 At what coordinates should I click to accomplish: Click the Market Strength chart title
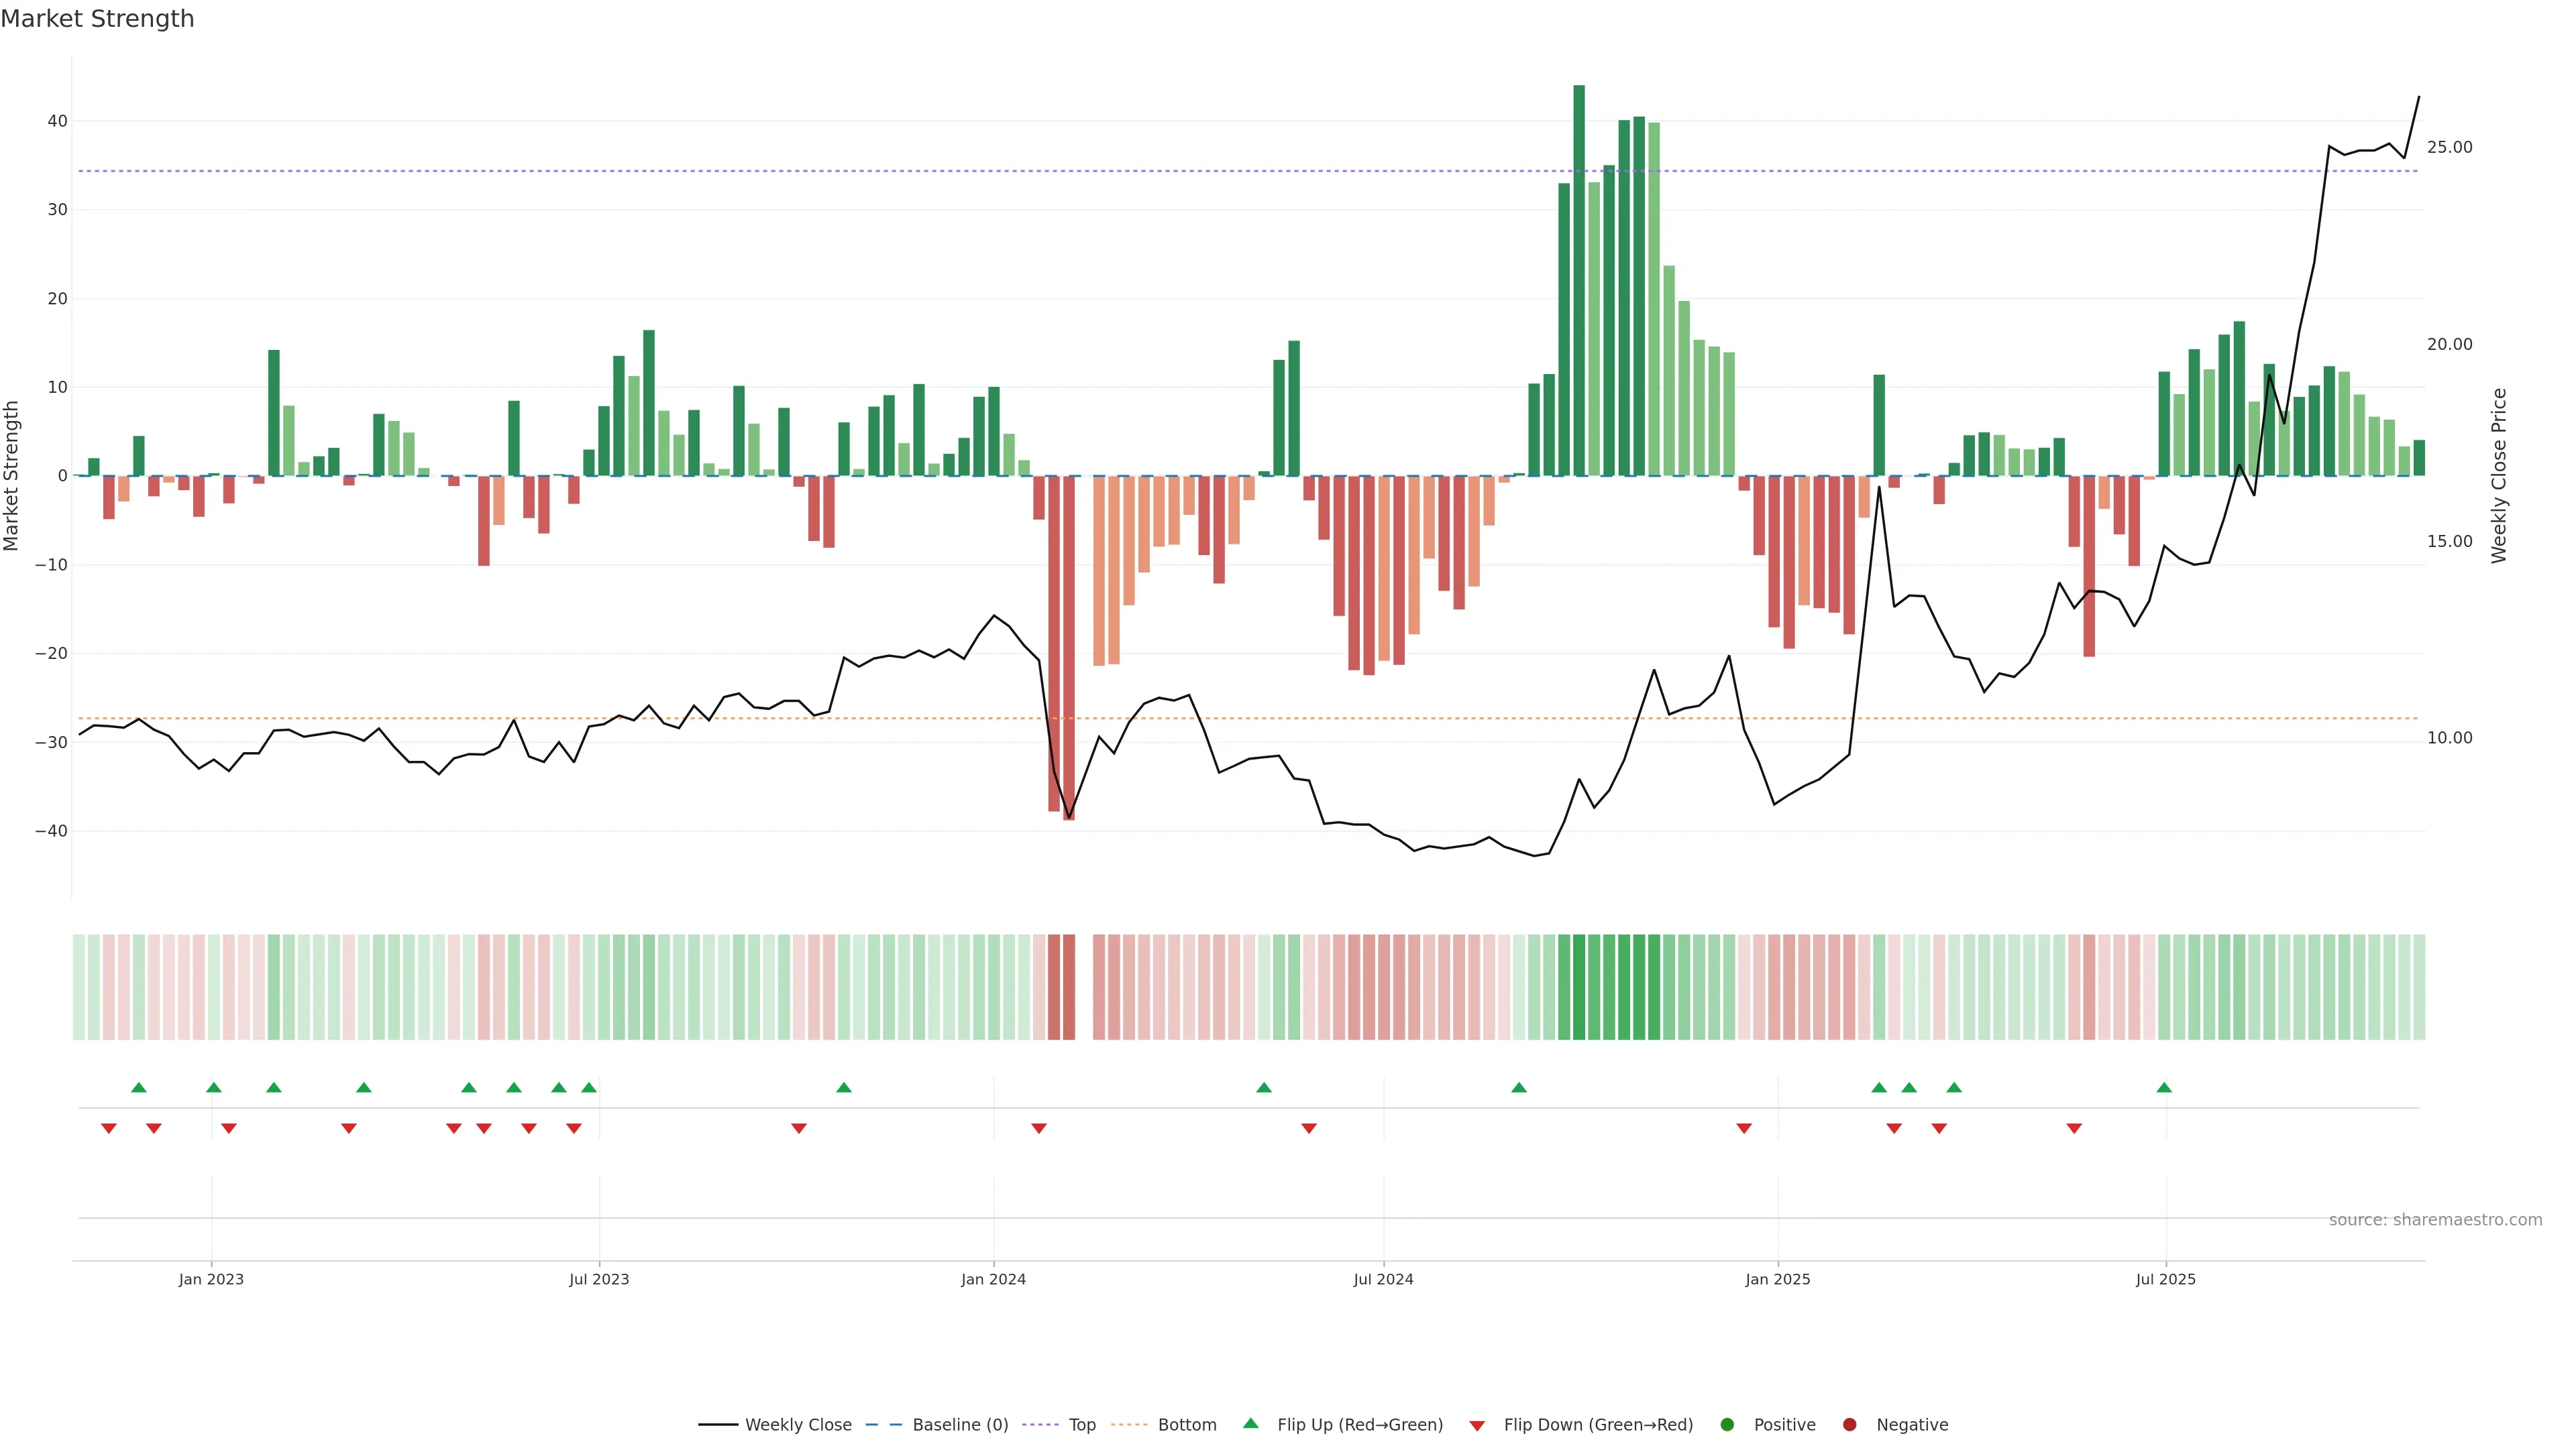(x=97, y=19)
